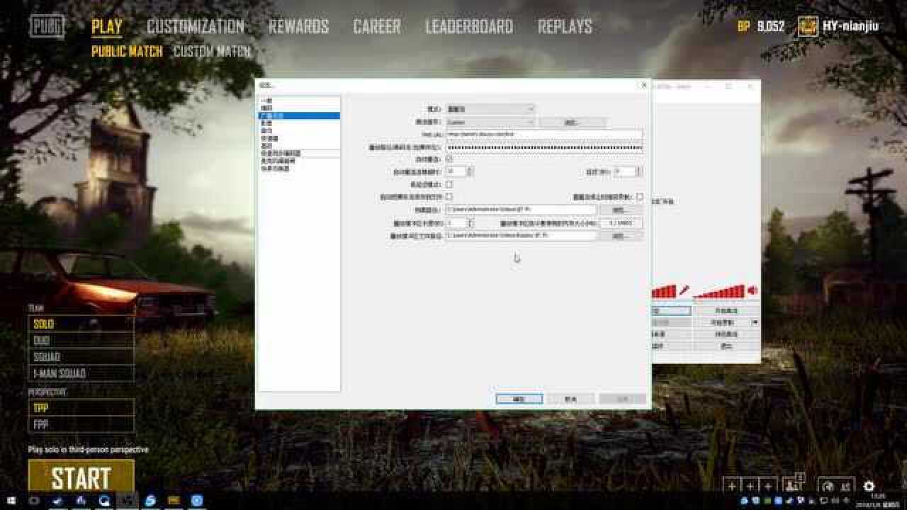907x510 pixels.
Task: Click the OK button in settings dialog
Action: pos(519,399)
